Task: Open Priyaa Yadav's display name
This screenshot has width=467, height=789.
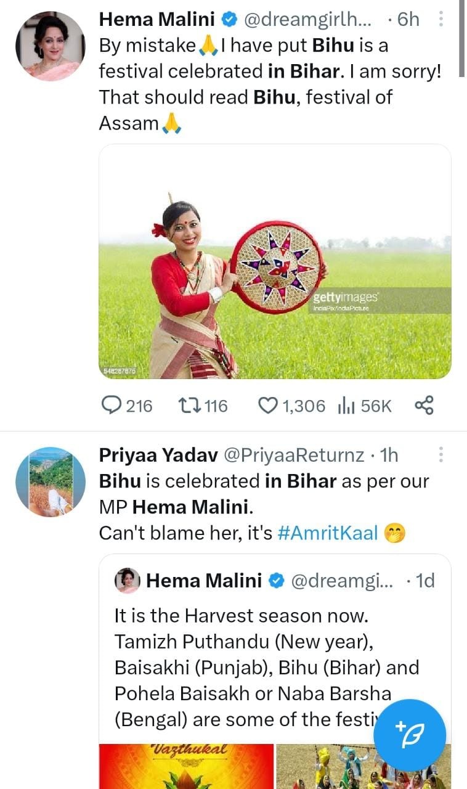Action: pyautogui.click(x=158, y=456)
